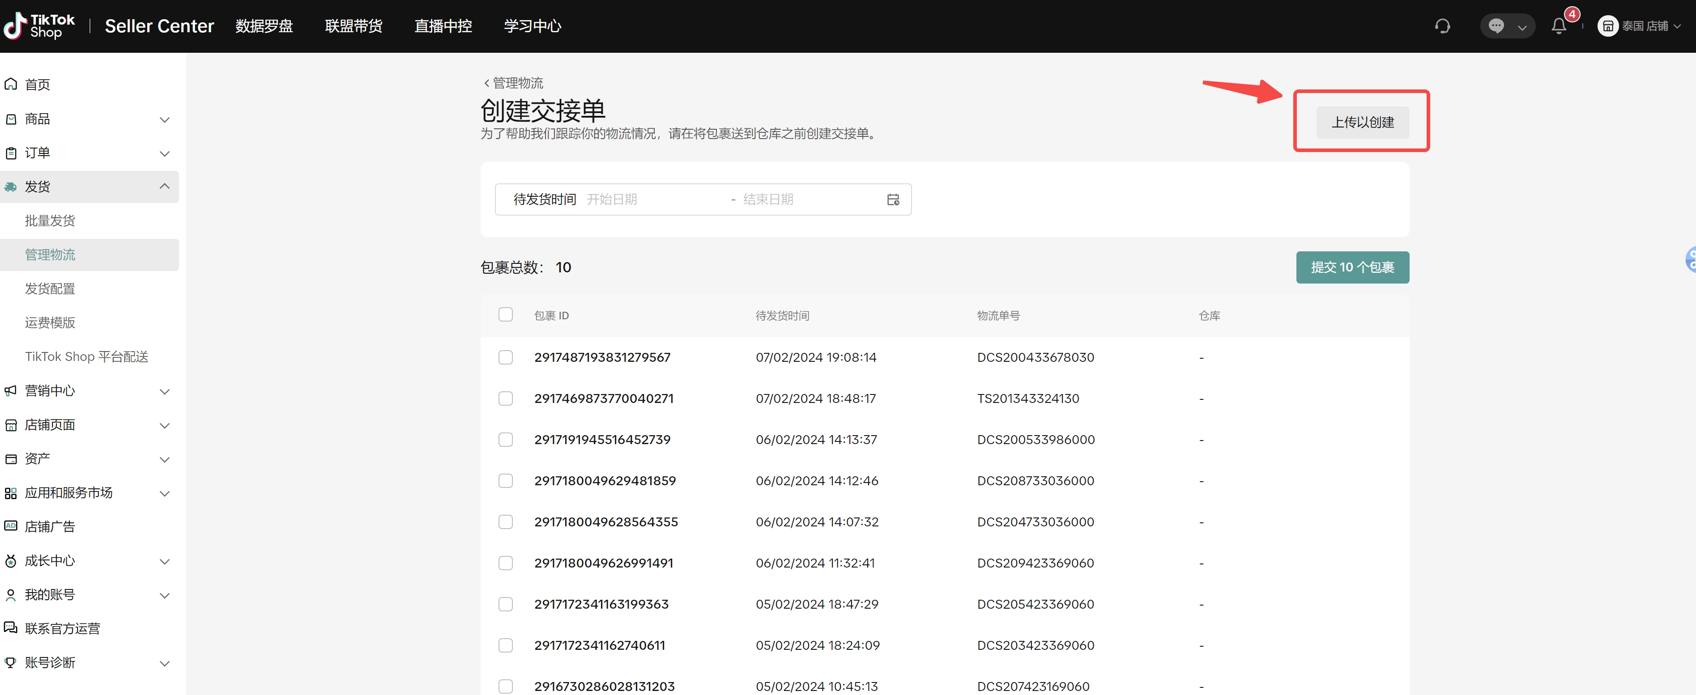1696x695 pixels.
Task: Click the megaphone icon for 营销中心
Action: click(11, 391)
